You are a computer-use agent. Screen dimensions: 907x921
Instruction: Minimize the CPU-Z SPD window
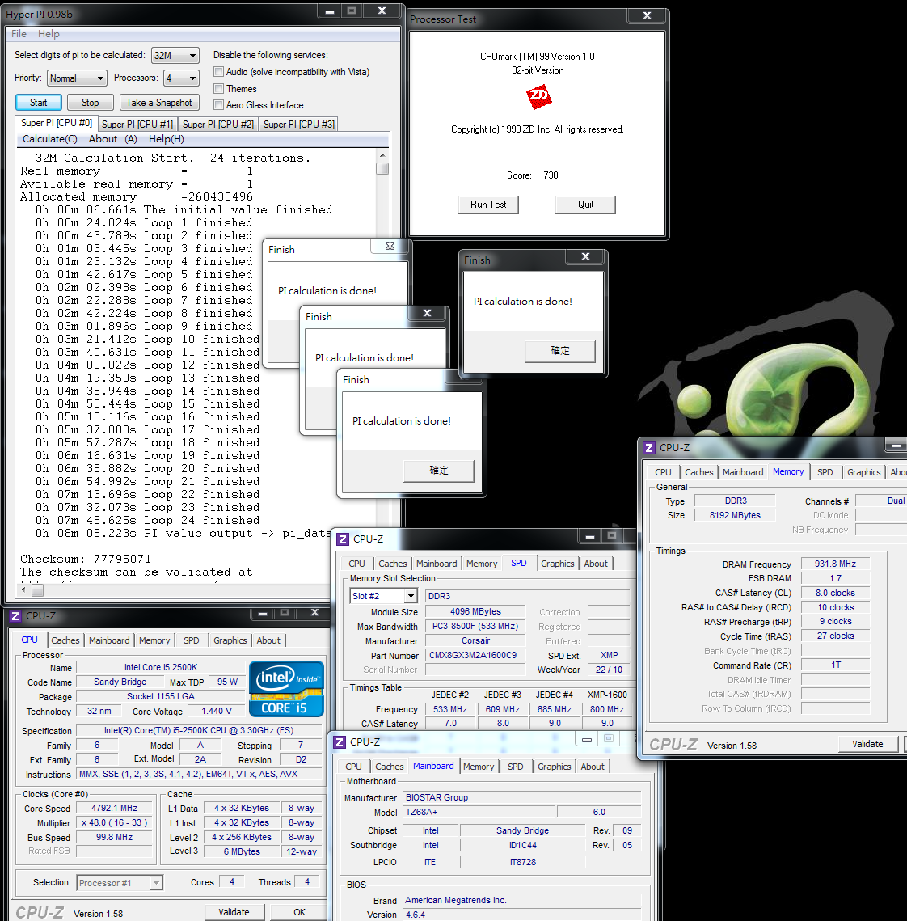click(x=590, y=536)
